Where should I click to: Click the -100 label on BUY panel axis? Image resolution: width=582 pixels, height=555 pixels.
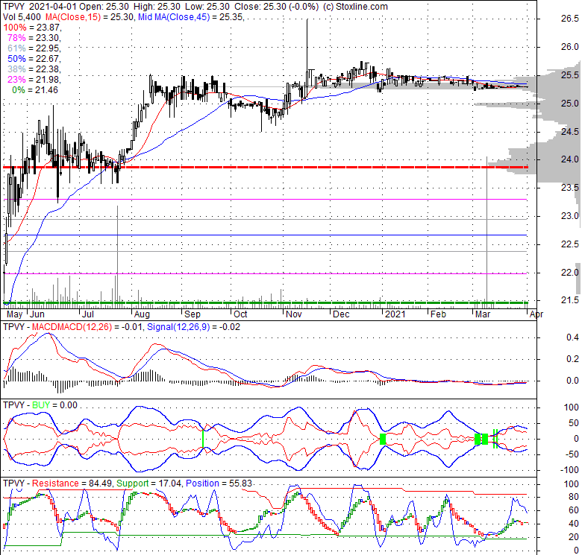coord(570,470)
